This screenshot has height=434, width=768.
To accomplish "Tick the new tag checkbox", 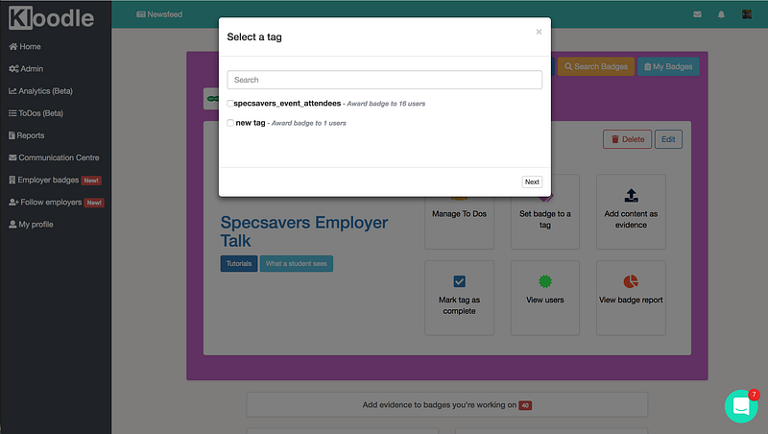I will 230,123.
